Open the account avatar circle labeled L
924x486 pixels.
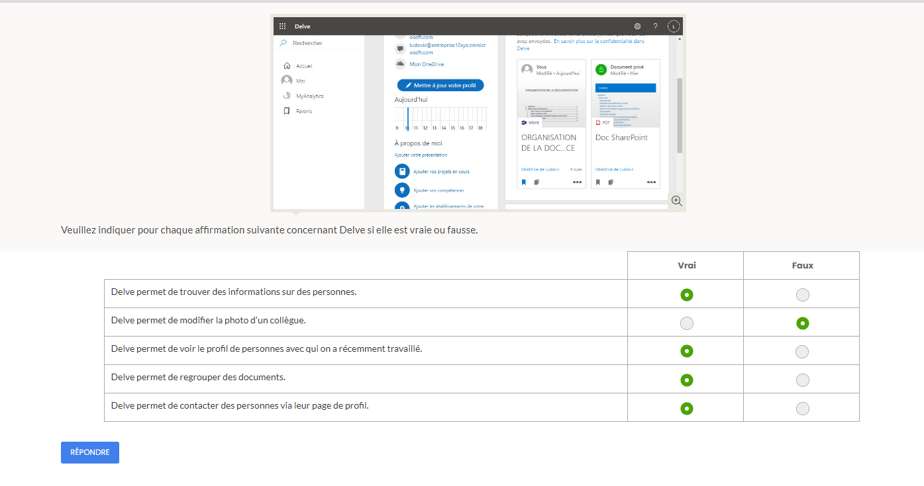coord(673,26)
